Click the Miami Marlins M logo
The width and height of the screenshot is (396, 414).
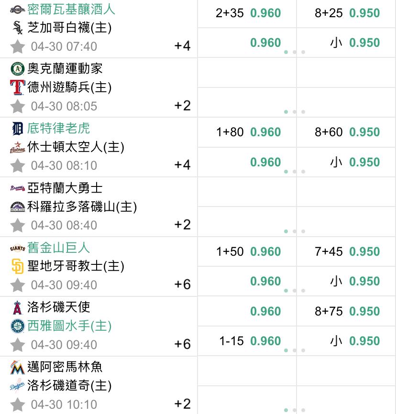pyautogui.click(x=18, y=367)
